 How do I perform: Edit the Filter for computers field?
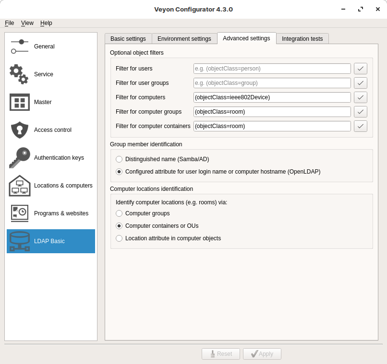pos(272,97)
